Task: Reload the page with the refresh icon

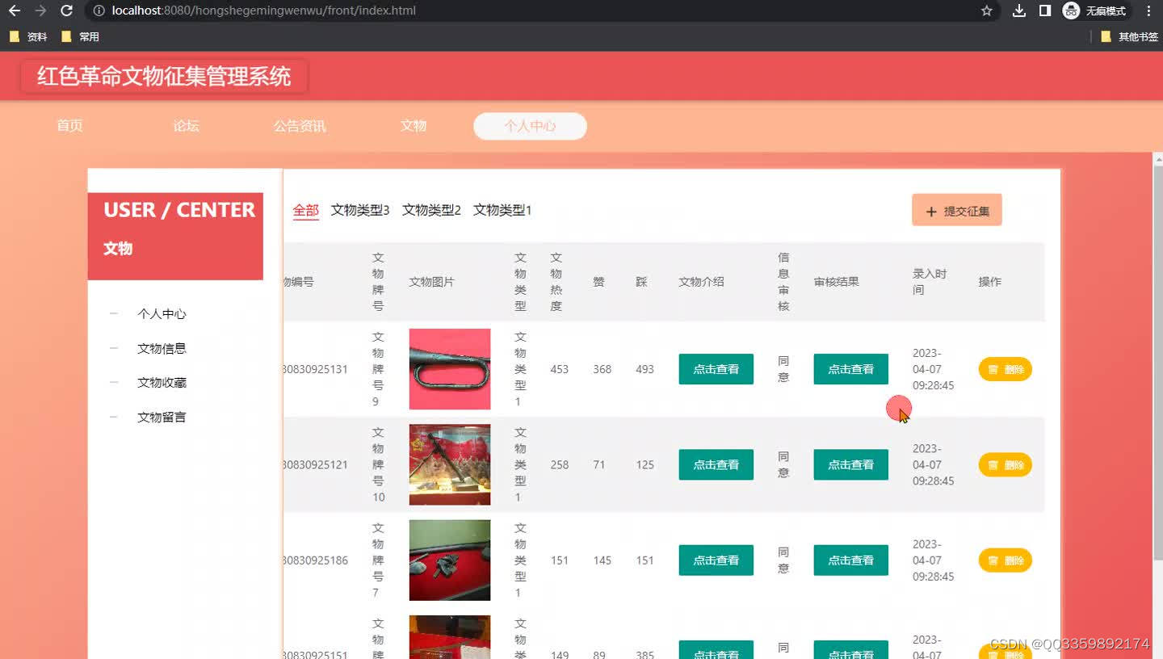Action: click(x=67, y=11)
